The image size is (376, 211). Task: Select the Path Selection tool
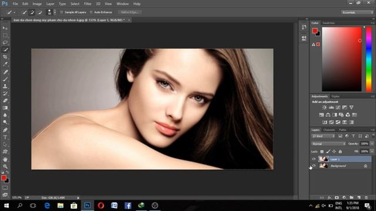click(x=5, y=144)
